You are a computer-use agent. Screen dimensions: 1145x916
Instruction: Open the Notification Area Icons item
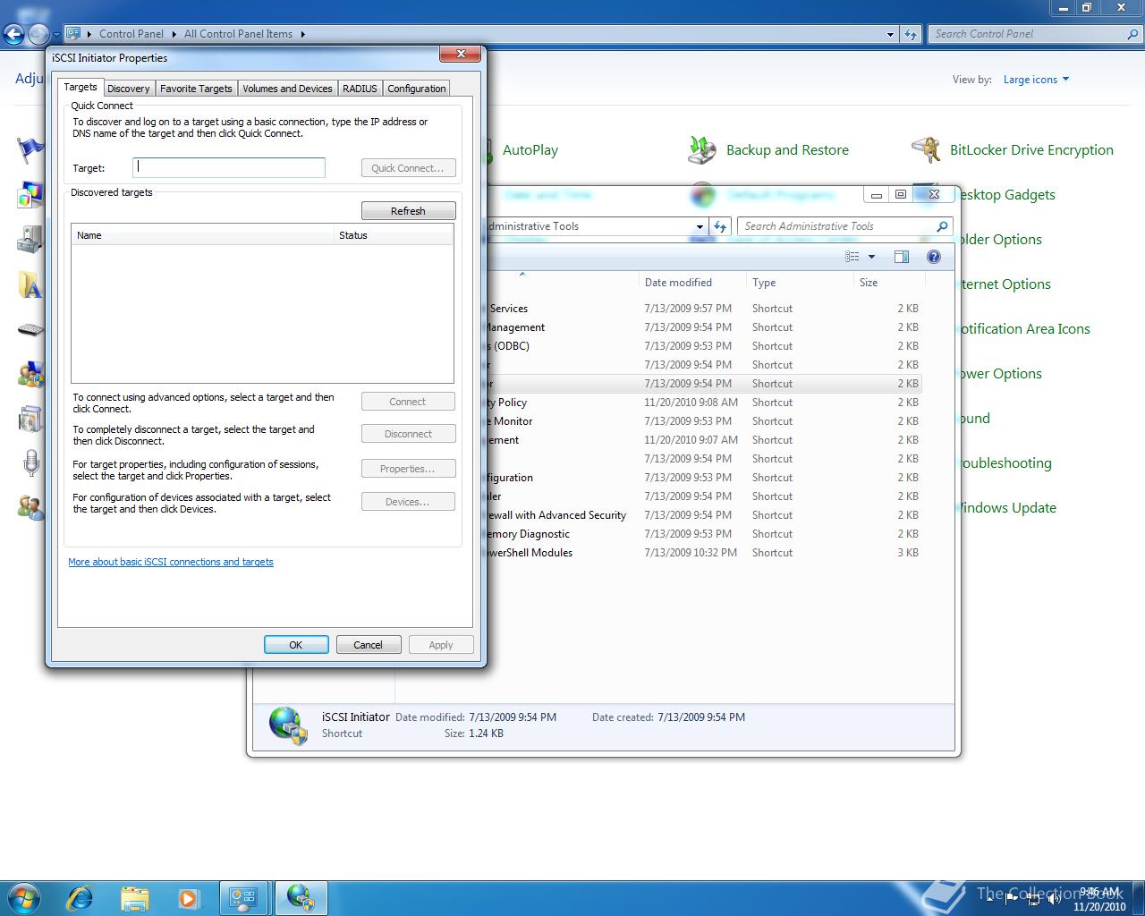coord(1023,328)
